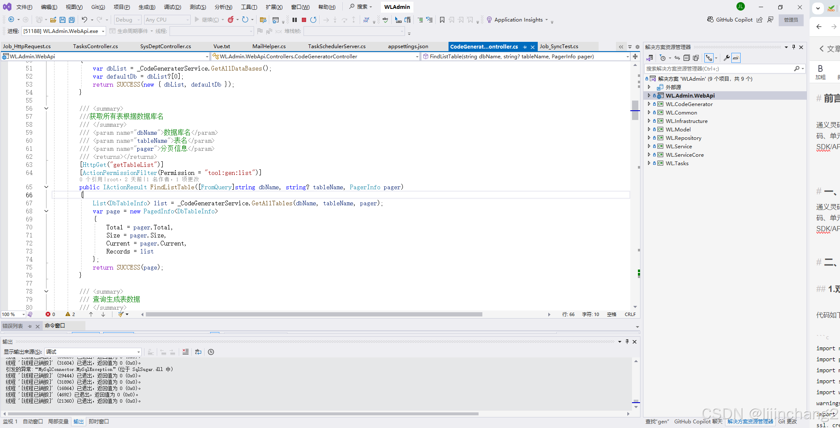Toggle auto-hide pin on Solution Explorer
The width and height of the screenshot is (840, 428).
click(793, 47)
